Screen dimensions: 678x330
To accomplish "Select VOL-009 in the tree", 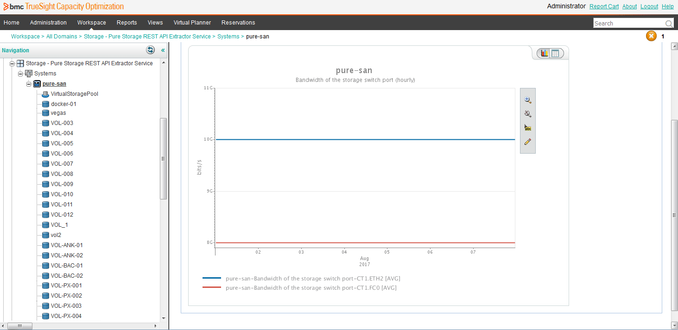I will pos(62,184).
